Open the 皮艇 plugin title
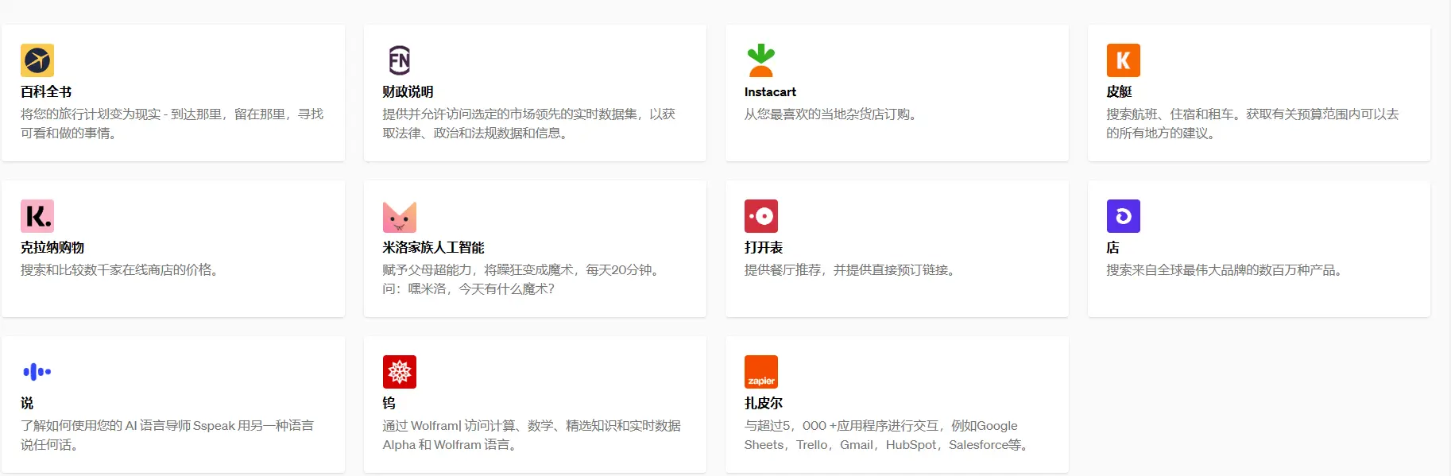Screen dimensions: 1451x476 point(1119,92)
